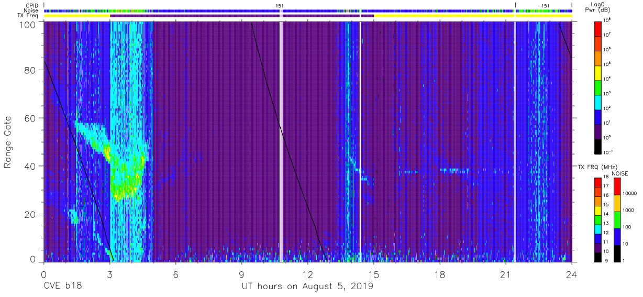Click the CPID value "151" above the plot

click(280, 5)
